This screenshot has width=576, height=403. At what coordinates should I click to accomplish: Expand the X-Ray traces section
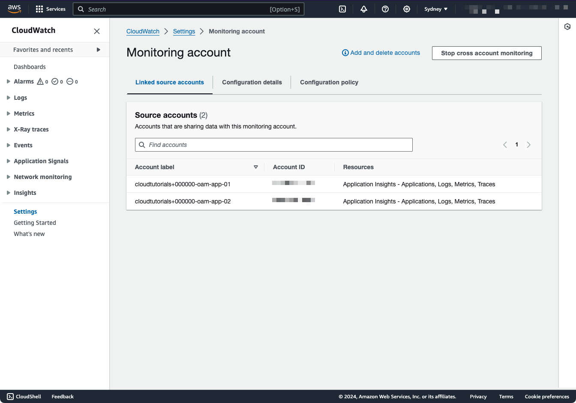(9, 129)
